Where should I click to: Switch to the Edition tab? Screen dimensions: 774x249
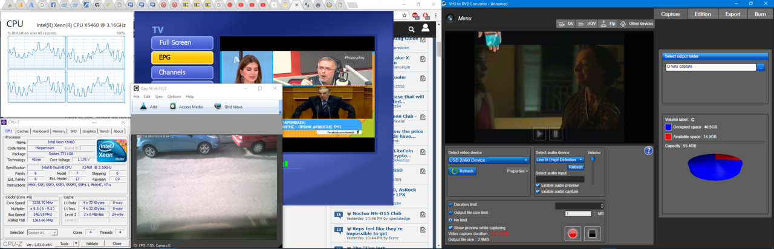click(702, 14)
